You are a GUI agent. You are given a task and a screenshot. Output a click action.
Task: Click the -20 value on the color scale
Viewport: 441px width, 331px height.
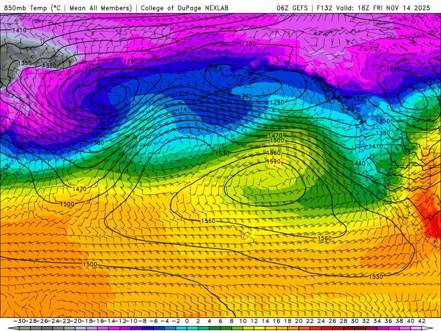point(76,321)
